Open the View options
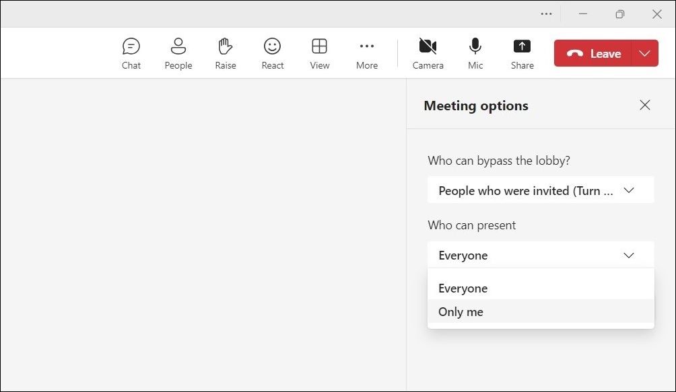The image size is (676, 392). [319, 53]
